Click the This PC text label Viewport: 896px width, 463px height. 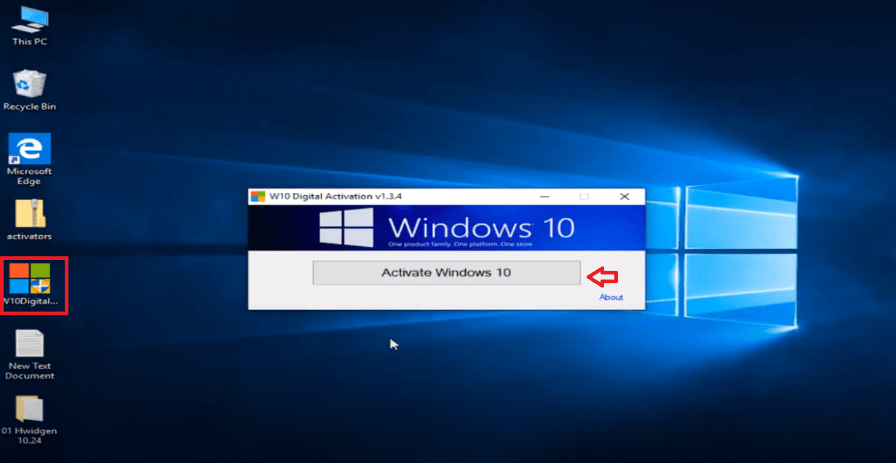(29, 41)
